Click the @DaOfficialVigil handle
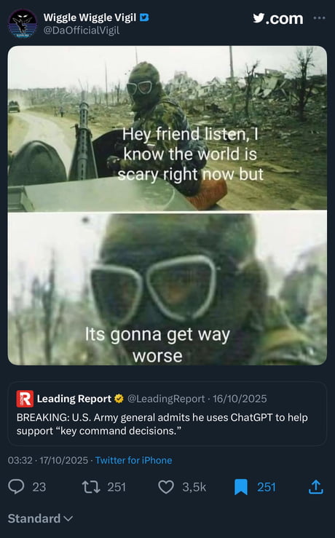Image resolution: width=335 pixels, height=538 pixels. coord(82,30)
